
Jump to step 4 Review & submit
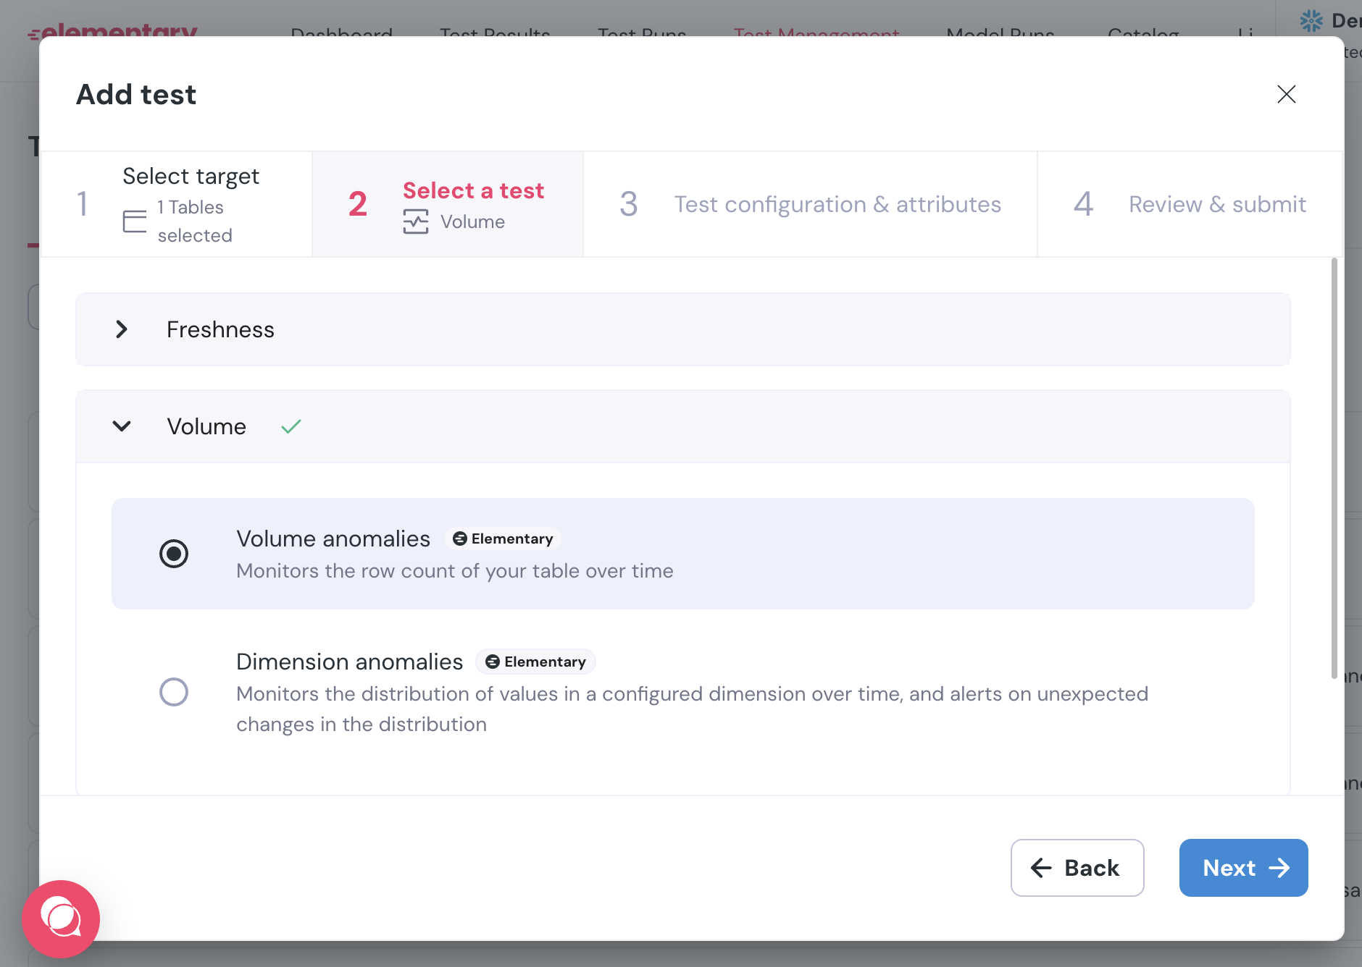point(1190,204)
